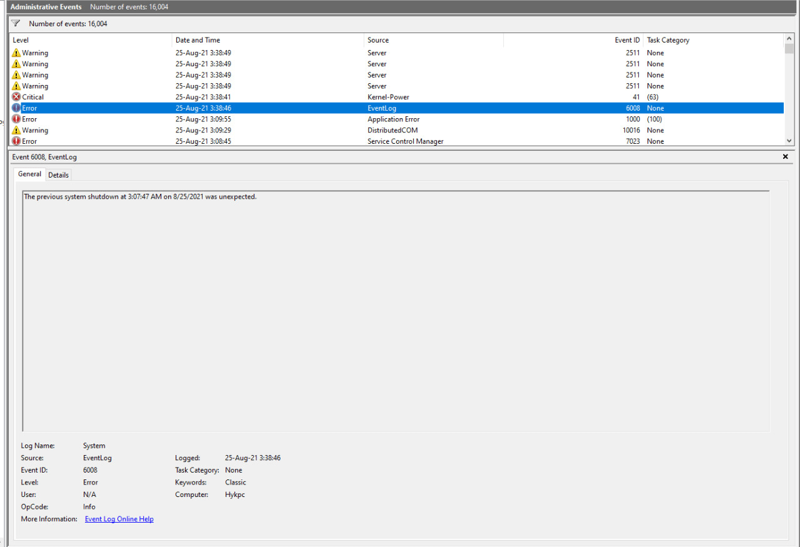Click the OpCode value Info

[89, 506]
